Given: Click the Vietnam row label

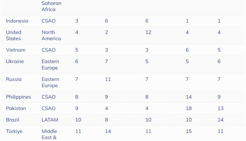Looking at the screenshot, I should 16,50.
